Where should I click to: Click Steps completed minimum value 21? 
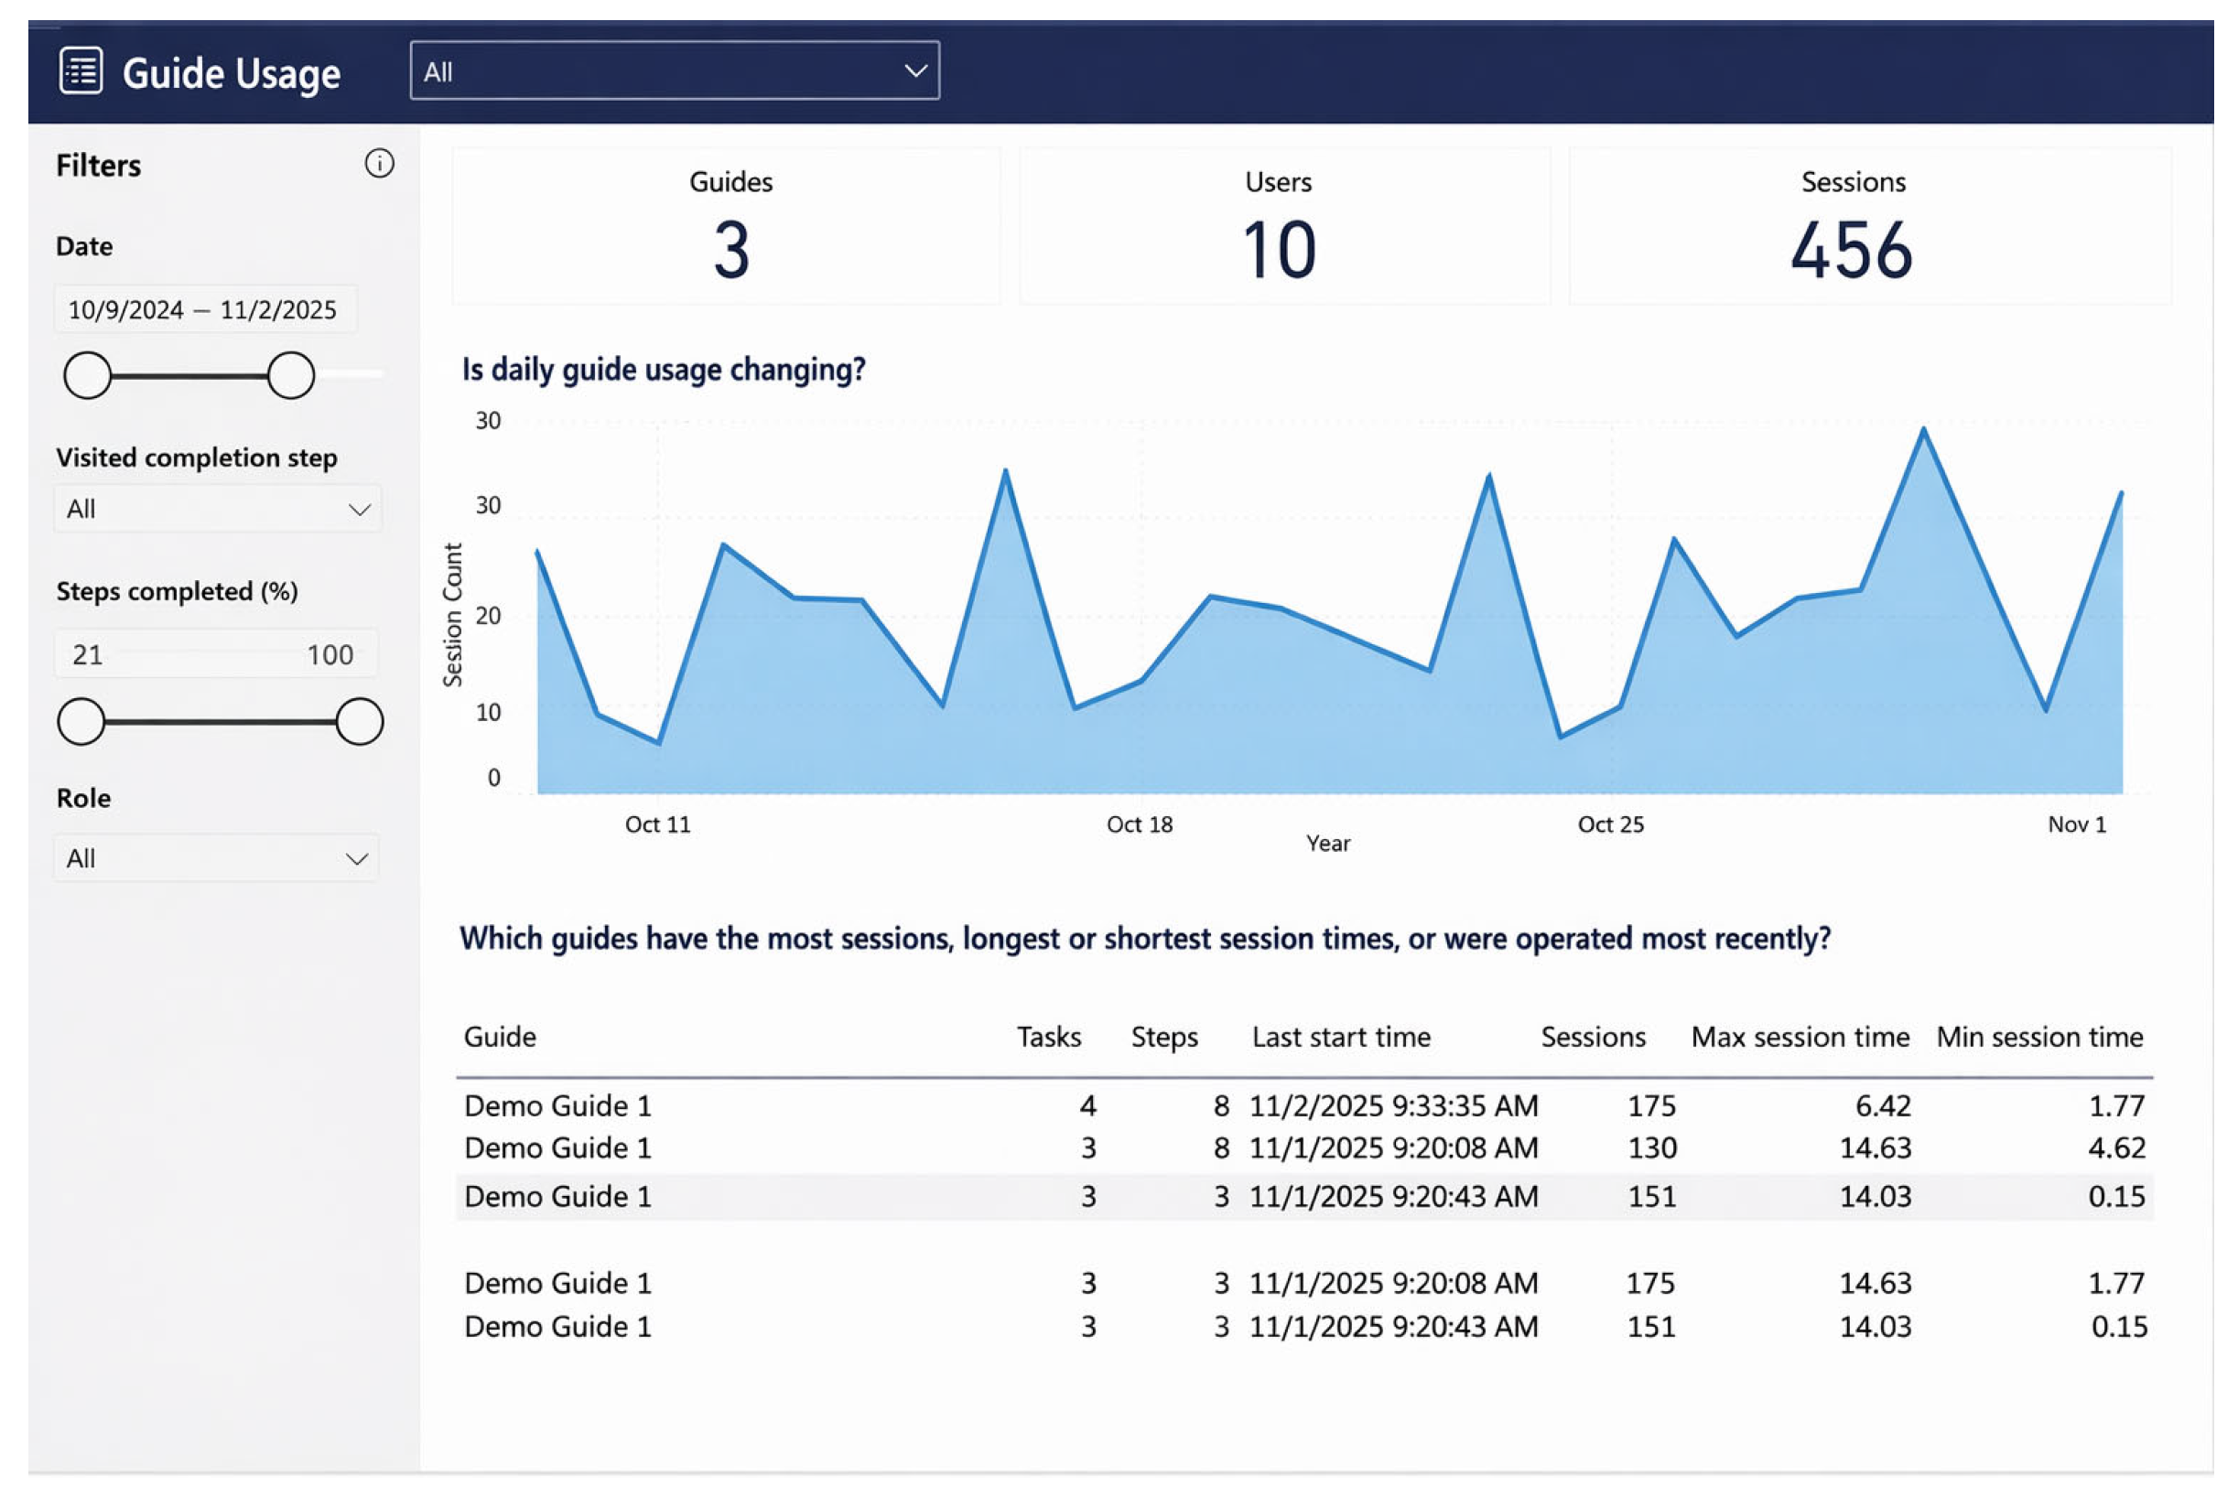pos(87,655)
